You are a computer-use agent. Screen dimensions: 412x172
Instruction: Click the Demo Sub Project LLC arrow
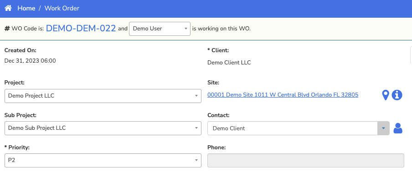pos(196,128)
